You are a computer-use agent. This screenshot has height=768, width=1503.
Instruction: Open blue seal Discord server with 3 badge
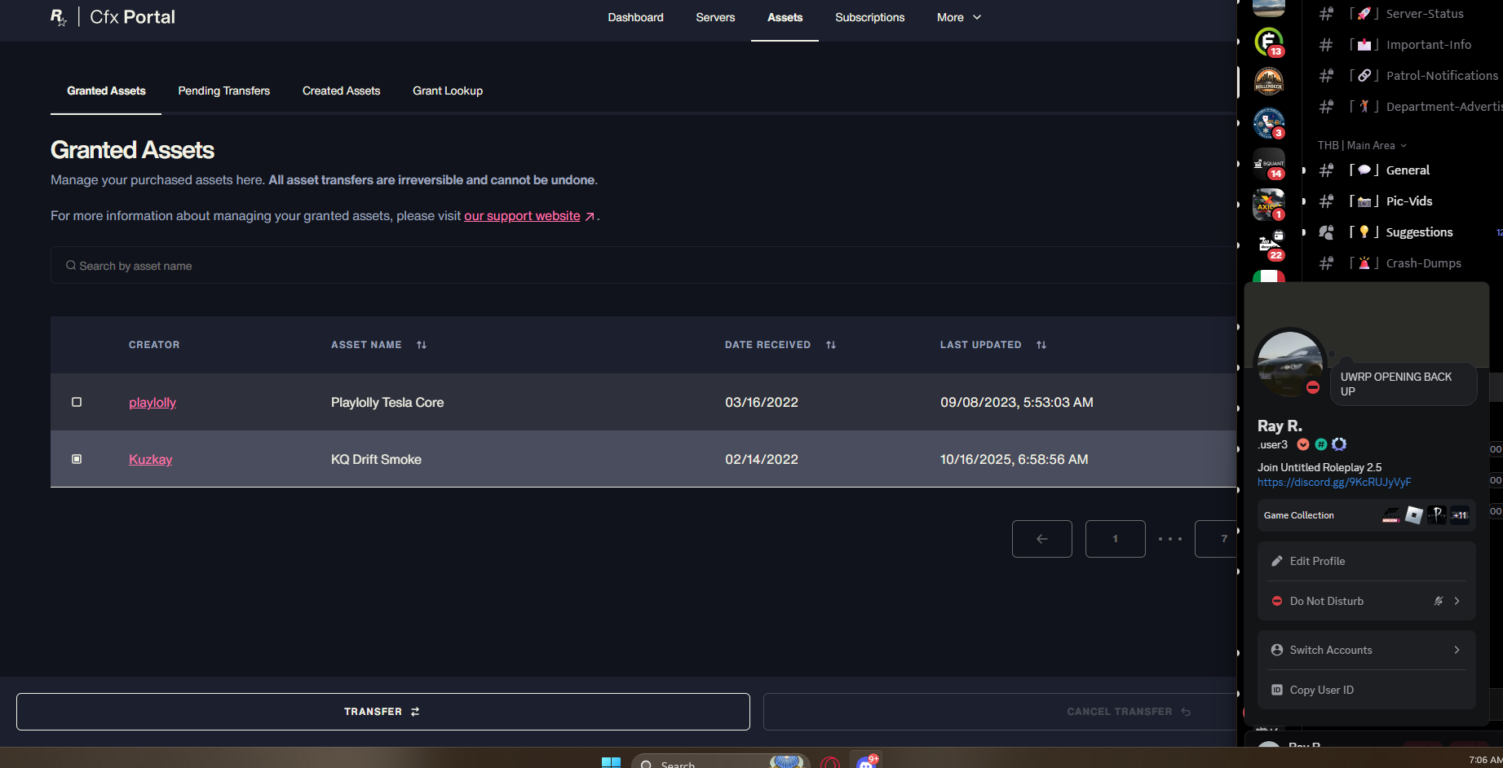(1268, 122)
